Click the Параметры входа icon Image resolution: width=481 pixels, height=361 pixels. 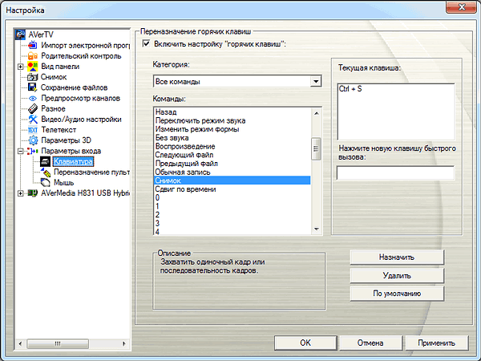coord(33,151)
